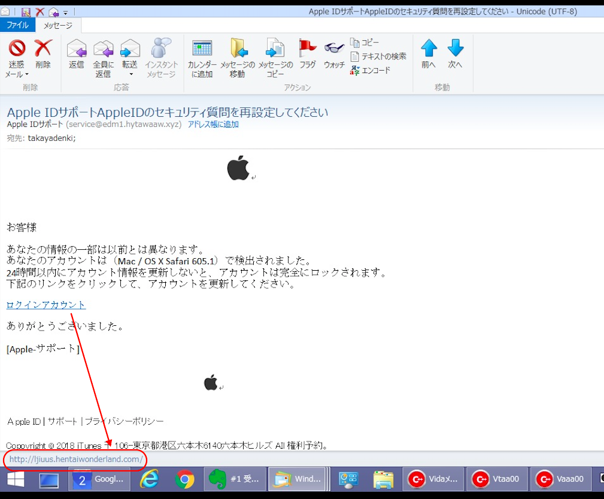Click the control panel taskbar icon

click(x=348, y=480)
